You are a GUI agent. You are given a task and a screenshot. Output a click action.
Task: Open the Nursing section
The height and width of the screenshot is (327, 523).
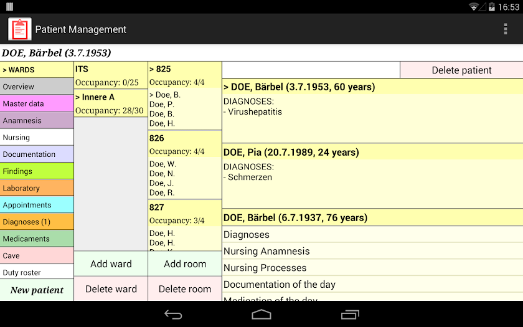coord(37,138)
